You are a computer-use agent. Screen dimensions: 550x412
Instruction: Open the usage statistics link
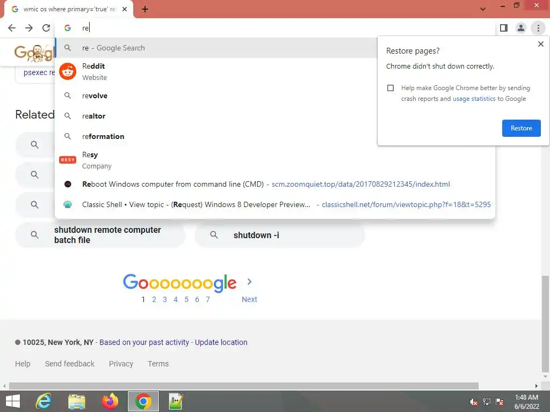point(474,99)
